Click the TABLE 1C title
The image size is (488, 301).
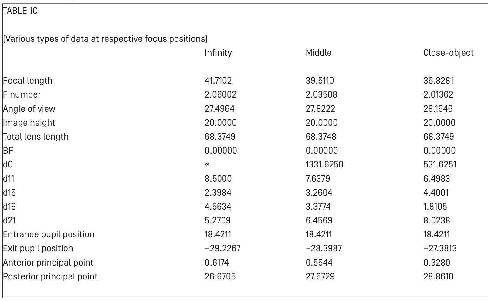[20, 11]
